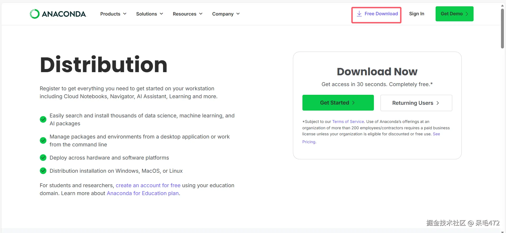Click the green checkmark beside 'Manage packages and environments'
This screenshot has height=233, width=506.
43,140
